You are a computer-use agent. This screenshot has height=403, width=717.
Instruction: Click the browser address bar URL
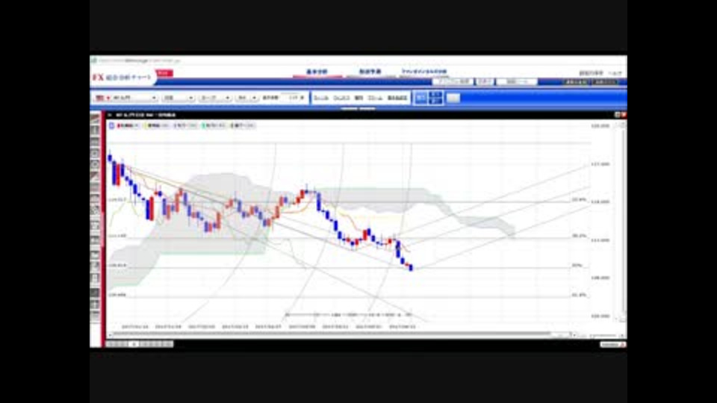[140, 60]
